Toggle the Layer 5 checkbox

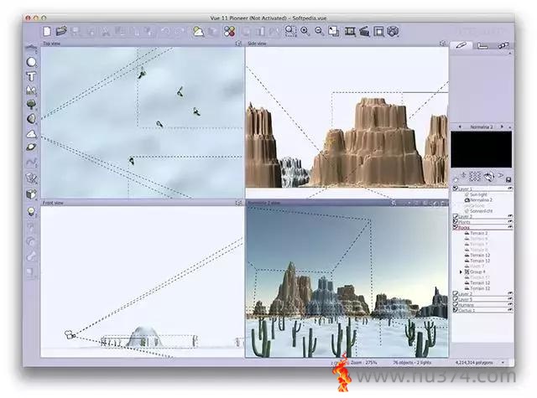(x=455, y=299)
